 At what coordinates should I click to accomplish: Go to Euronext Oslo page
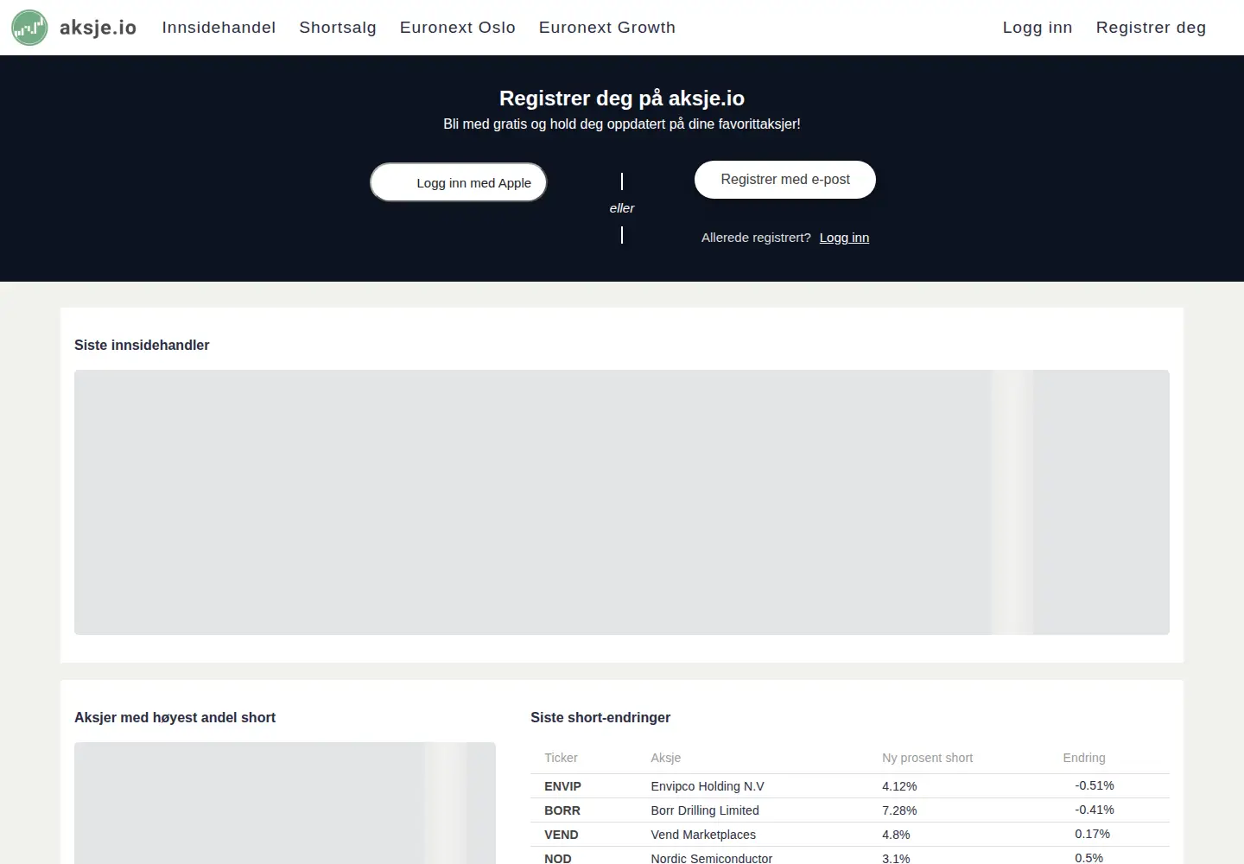tap(458, 28)
